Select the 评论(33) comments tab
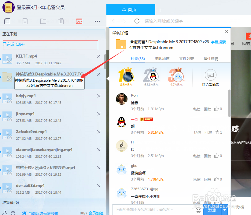The width and height of the screenshot is (251, 215). click(138, 59)
